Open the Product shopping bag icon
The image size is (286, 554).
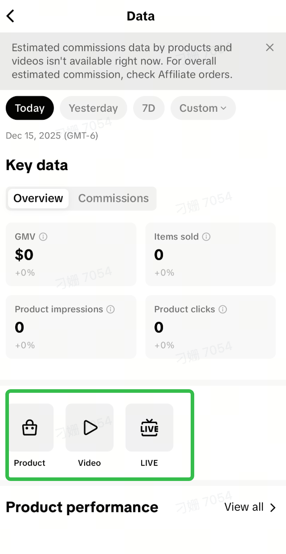(x=30, y=428)
